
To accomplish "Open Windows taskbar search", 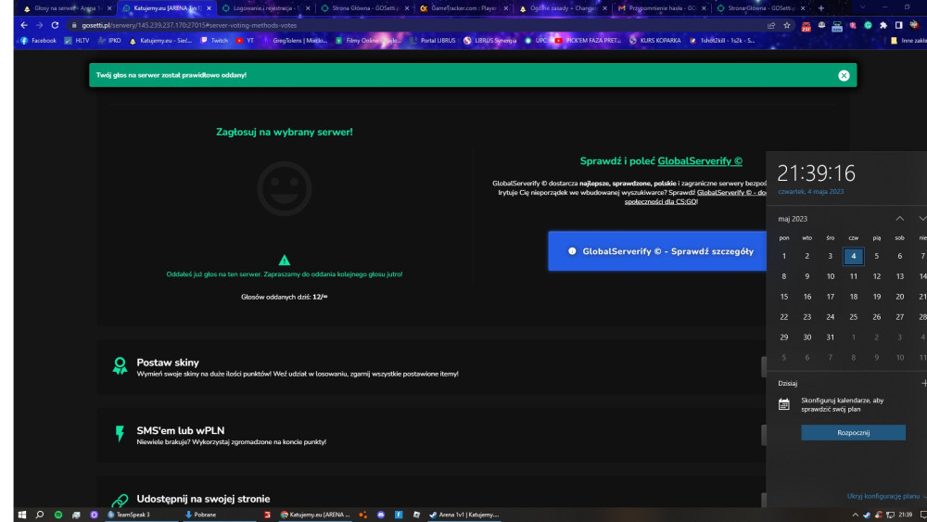I will point(40,515).
